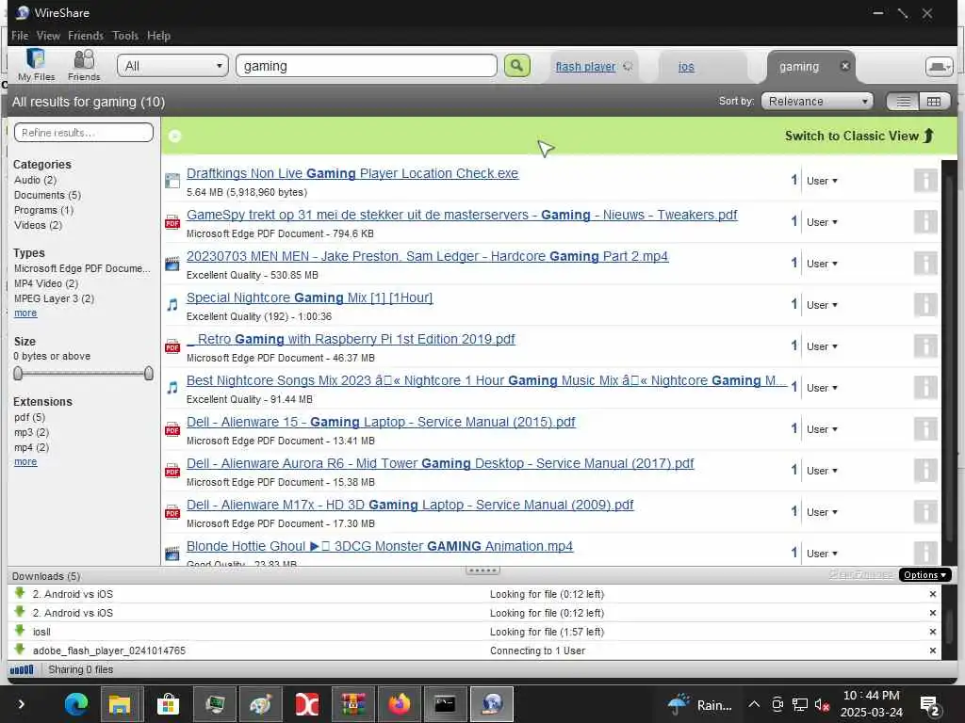The image size is (965, 723).
Task: Open Microsoft Store from taskbar
Action: pyautogui.click(x=168, y=704)
